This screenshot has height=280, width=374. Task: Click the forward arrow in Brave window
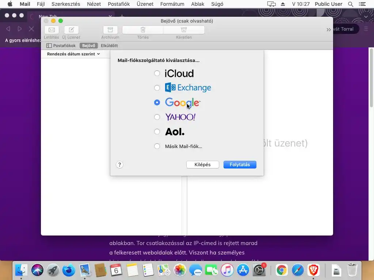[20, 29]
